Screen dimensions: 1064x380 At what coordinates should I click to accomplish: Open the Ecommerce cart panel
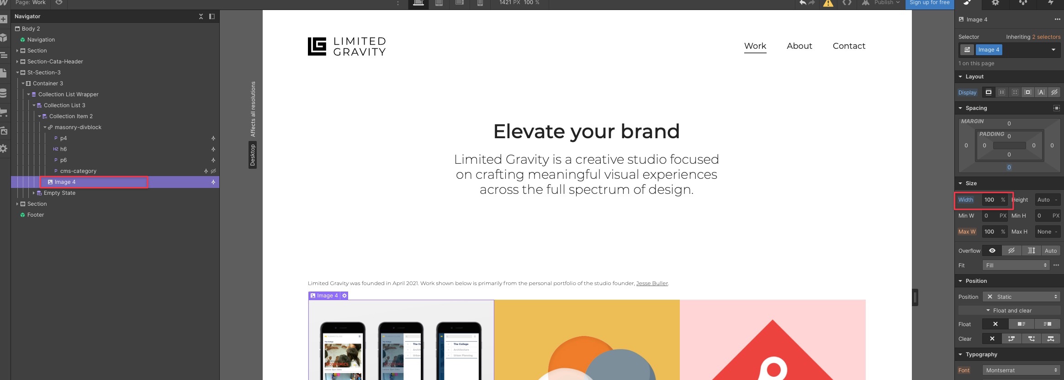pos(4,112)
